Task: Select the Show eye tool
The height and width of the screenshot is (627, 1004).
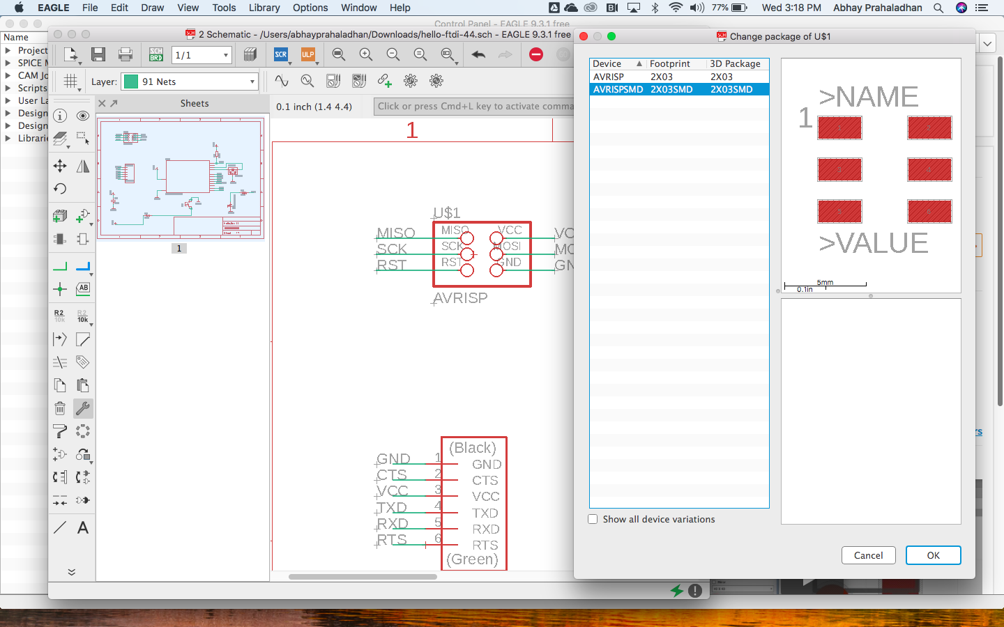Action: coord(83,116)
